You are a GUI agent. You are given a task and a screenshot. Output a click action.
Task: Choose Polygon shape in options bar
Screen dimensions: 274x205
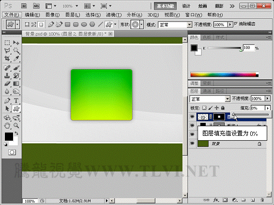[92, 25]
